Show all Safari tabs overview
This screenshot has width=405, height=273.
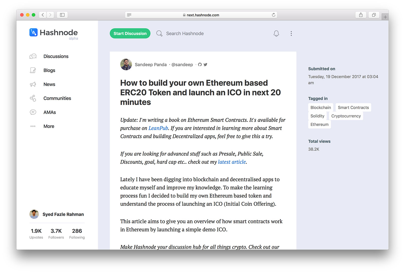(x=374, y=15)
